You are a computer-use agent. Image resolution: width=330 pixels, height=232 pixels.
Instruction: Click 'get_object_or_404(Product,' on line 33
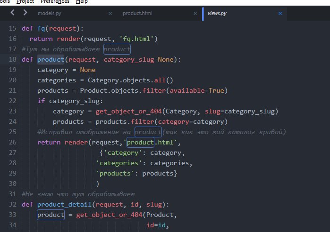pos(127,215)
